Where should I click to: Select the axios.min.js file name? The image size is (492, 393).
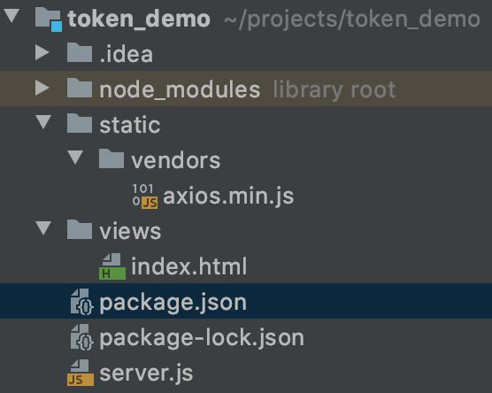tap(228, 196)
